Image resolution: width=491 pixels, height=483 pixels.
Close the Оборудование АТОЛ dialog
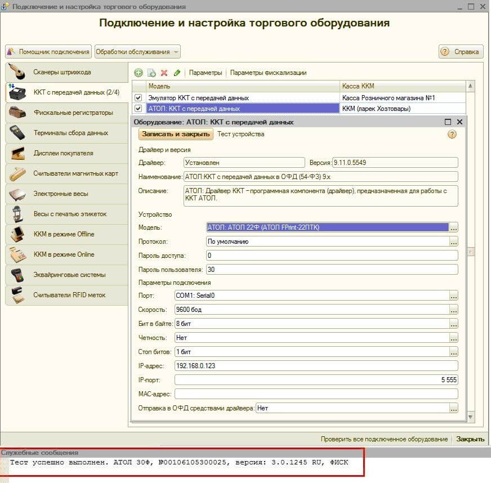(x=459, y=122)
